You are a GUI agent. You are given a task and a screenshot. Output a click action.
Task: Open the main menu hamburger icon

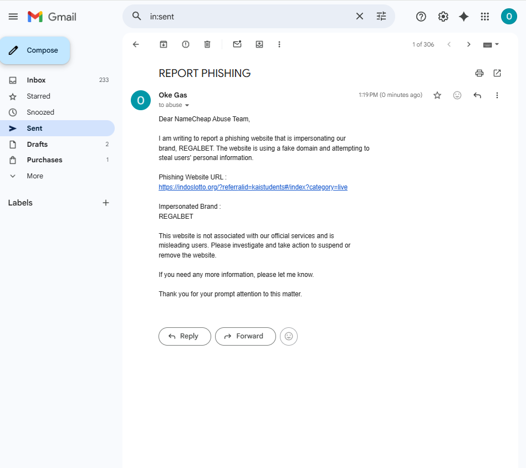13,17
